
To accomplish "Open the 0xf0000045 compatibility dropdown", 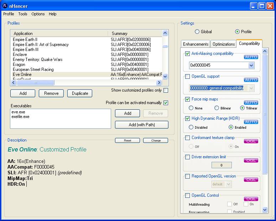I will click(251, 66).
